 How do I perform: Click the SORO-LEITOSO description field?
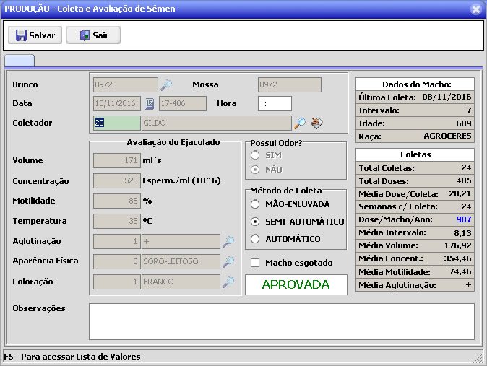181,262
